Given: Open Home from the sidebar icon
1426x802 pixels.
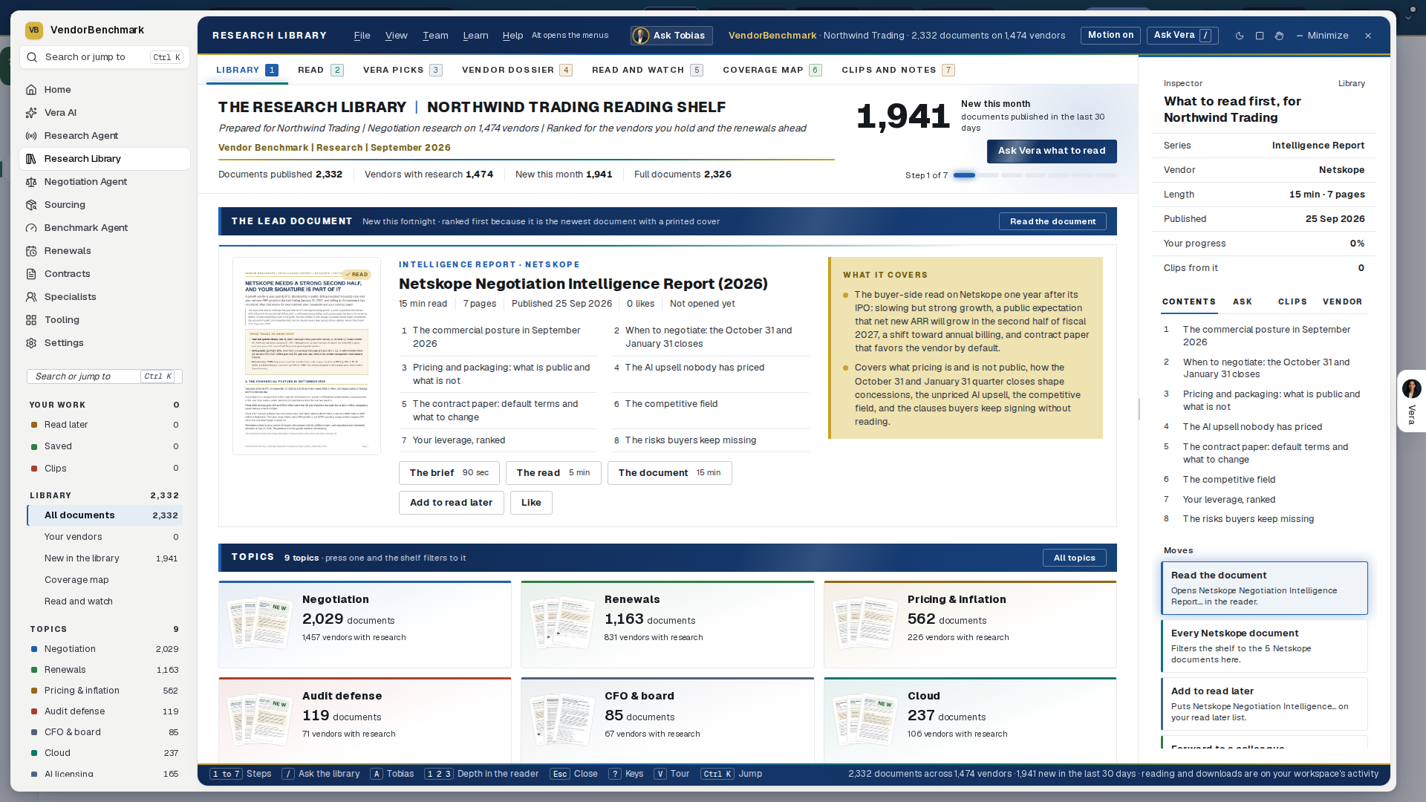Looking at the screenshot, I should coord(31,90).
